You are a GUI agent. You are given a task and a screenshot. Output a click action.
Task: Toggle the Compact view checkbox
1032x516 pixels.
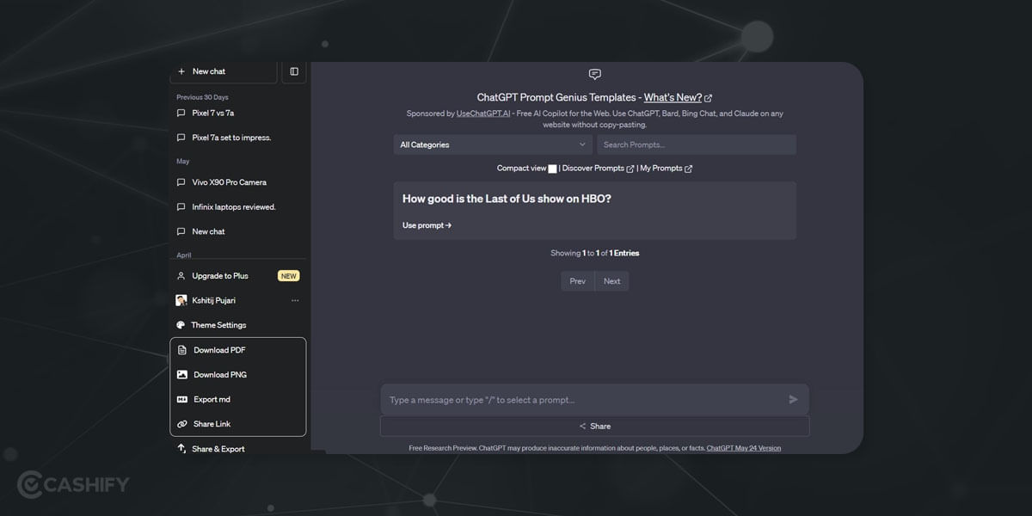click(552, 169)
